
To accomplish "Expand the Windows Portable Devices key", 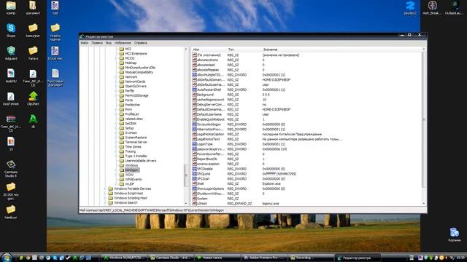I will coord(105,188).
